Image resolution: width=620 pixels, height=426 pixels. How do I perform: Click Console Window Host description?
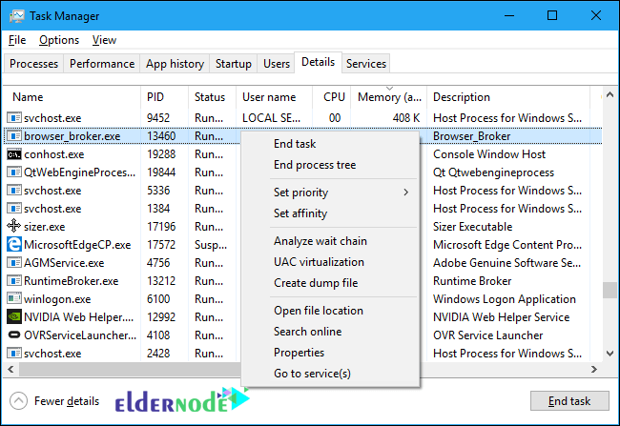click(x=489, y=154)
